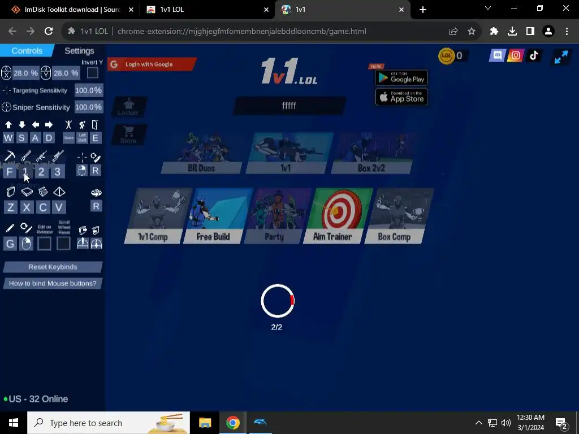
Task: Toggle the Scroll Wheel Reset checkbox
Action: coord(63,244)
